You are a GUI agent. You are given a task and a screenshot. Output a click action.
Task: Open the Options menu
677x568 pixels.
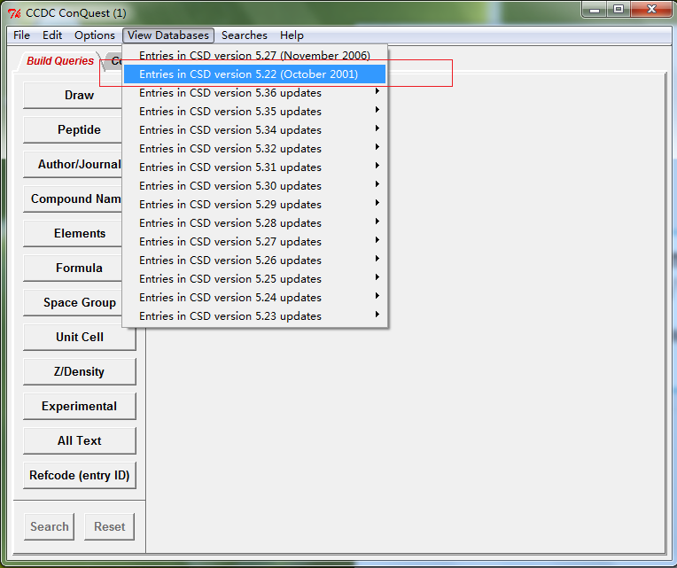pyautogui.click(x=95, y=35)
